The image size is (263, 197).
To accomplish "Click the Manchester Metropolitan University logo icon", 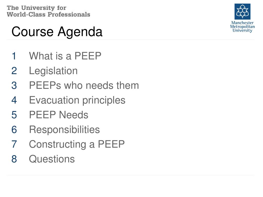I will pyautogui.click(x=242, y=12).
